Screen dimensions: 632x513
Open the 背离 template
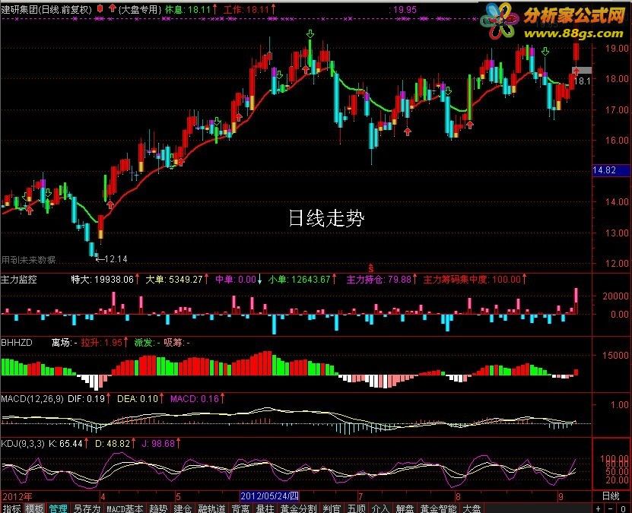240,508
